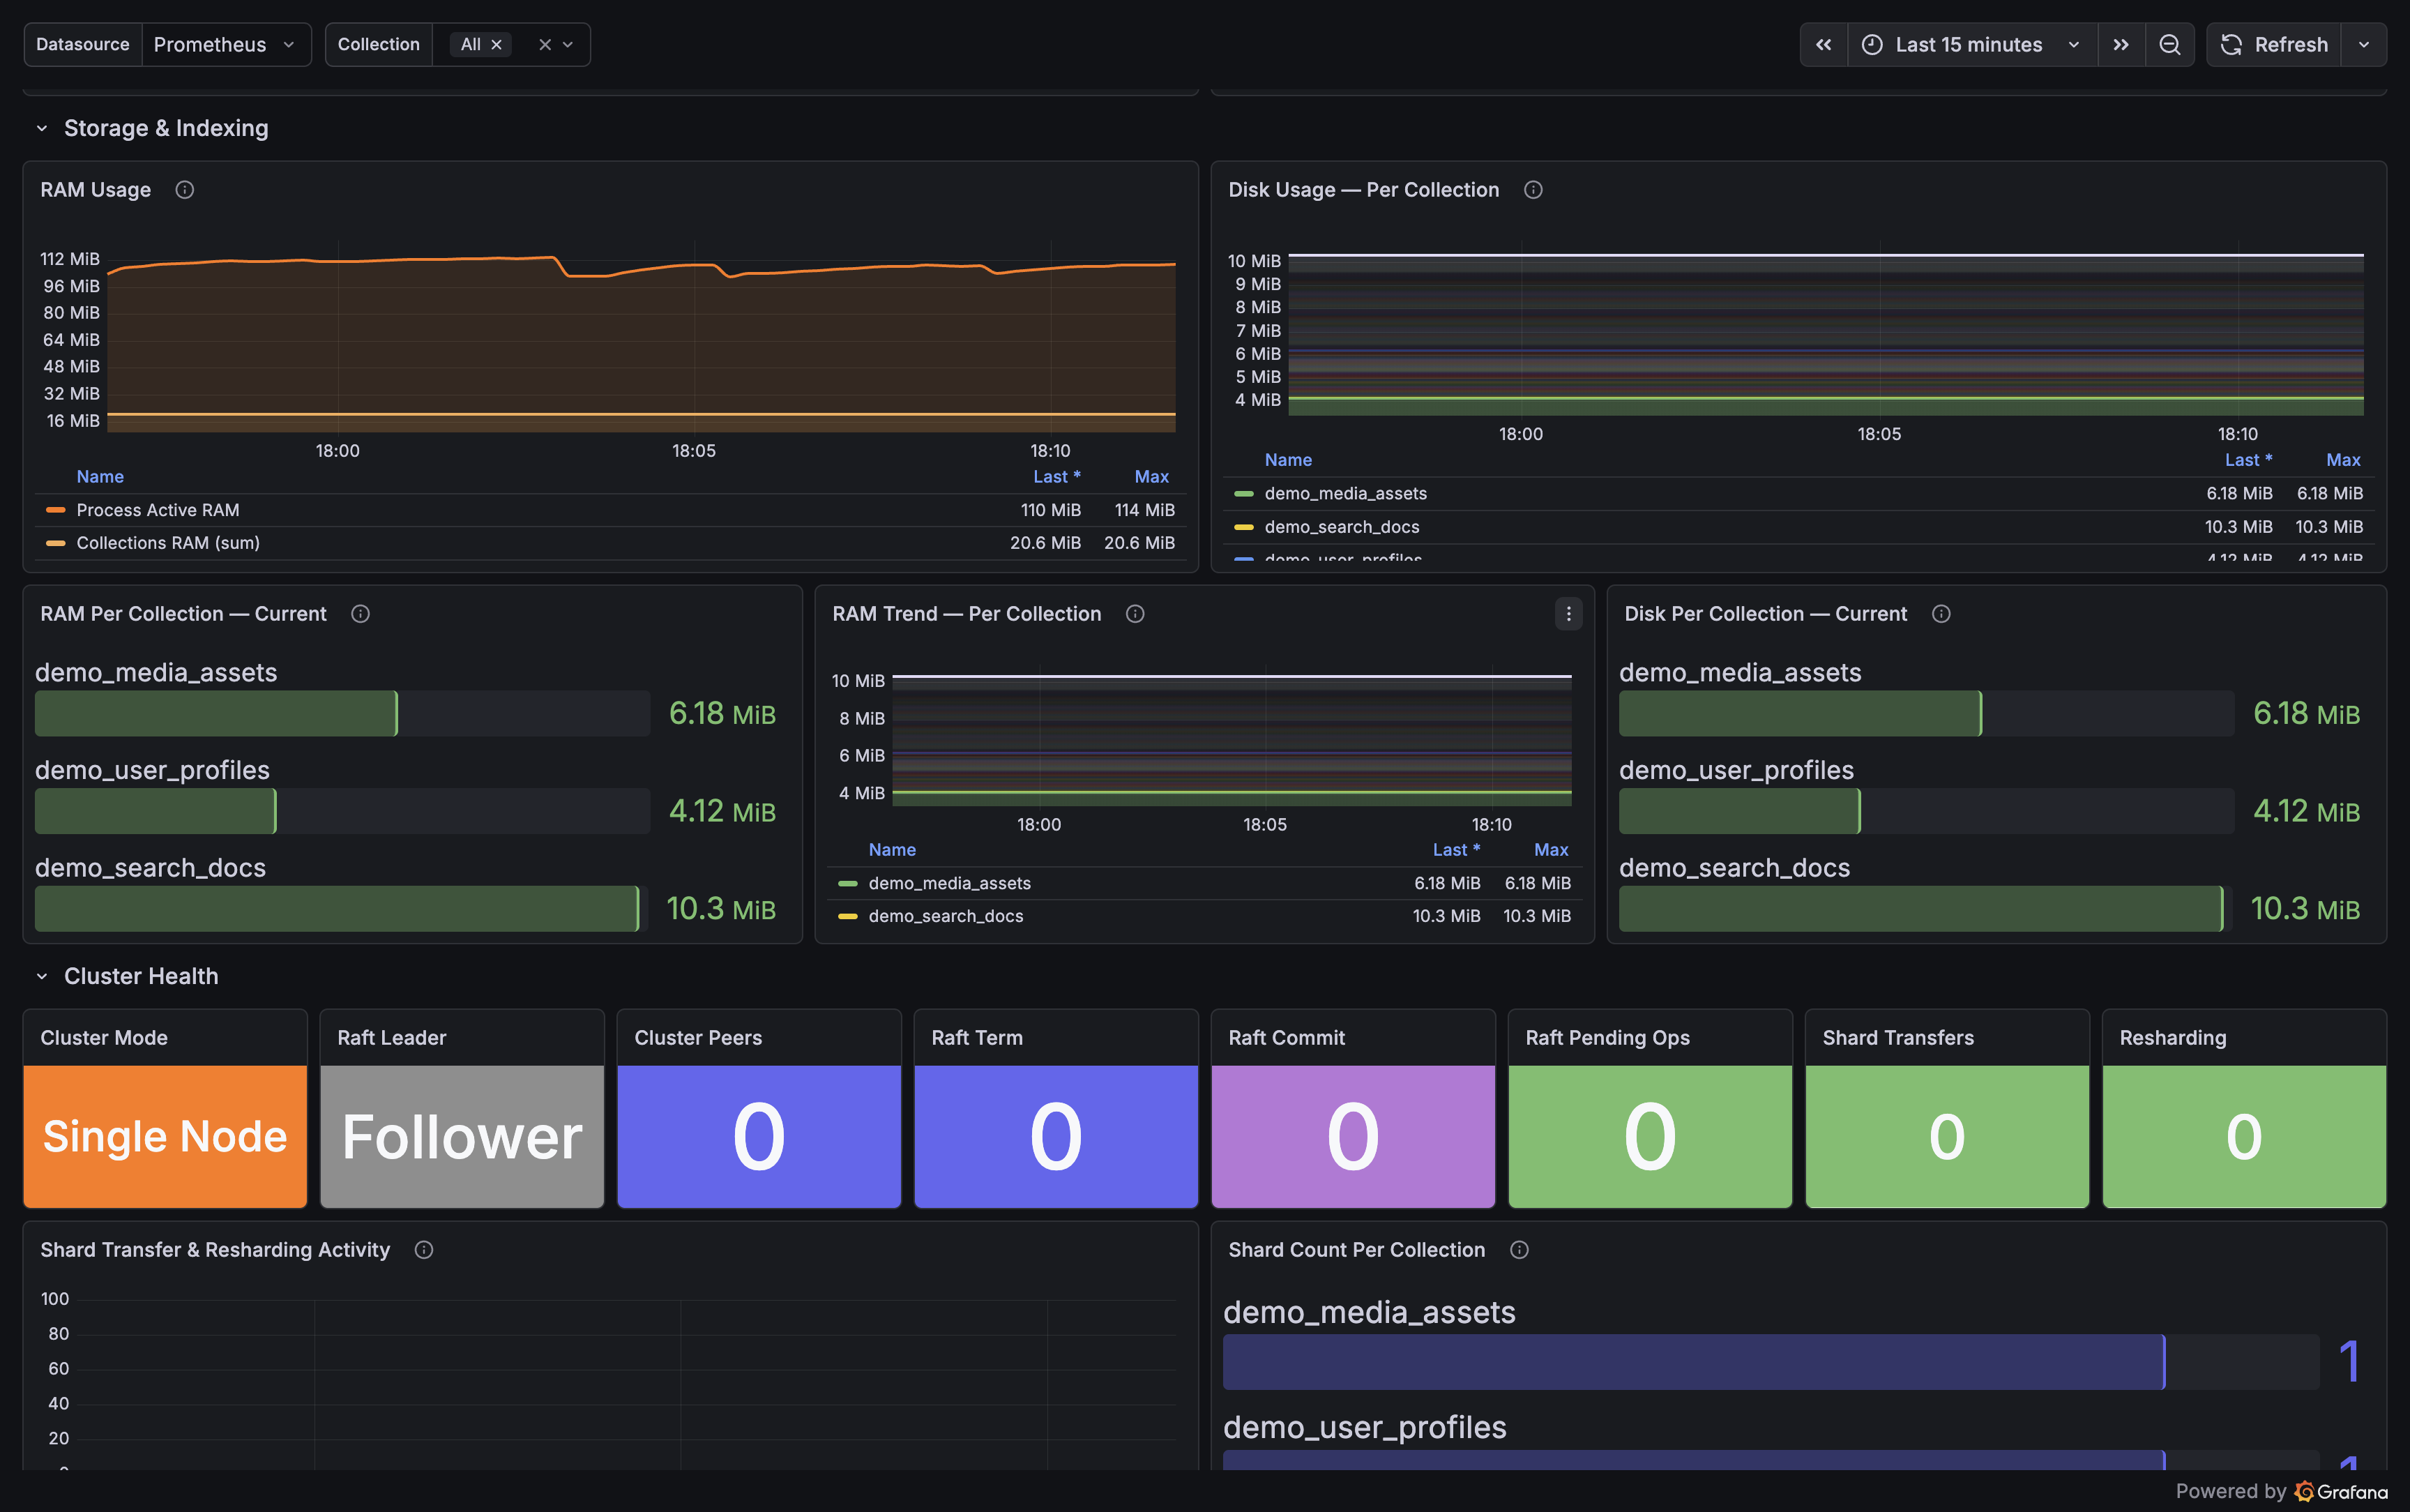Open the refresh interval dropdown arrow
Image resolution: width=2410 pixels, height=1512 pixels.
click(2363, 45)
